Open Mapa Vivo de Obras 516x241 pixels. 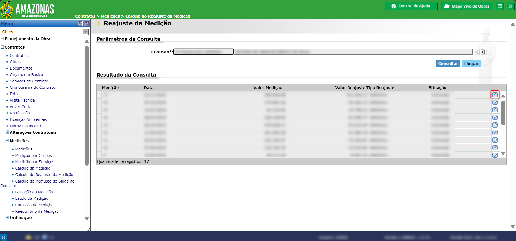(x=467, y=6)
